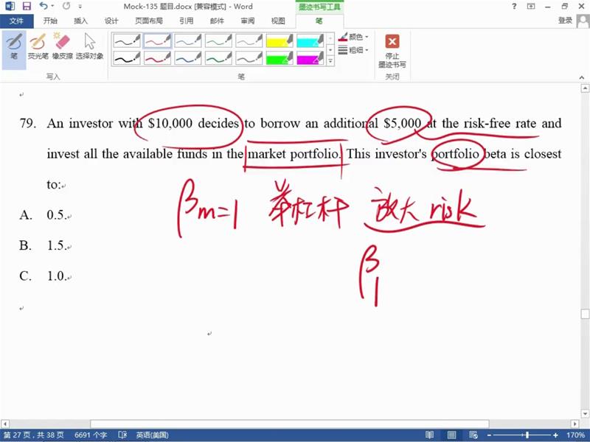Click the zoom out minus button
The width and height of the screenshot is (590, 442).
(489, 435)
